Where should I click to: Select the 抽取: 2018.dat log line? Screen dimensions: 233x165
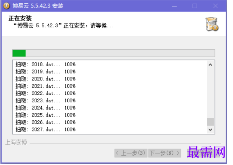click(46, 64)
